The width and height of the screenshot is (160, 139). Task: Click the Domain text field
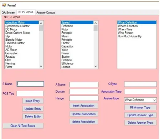coord(84,92)
